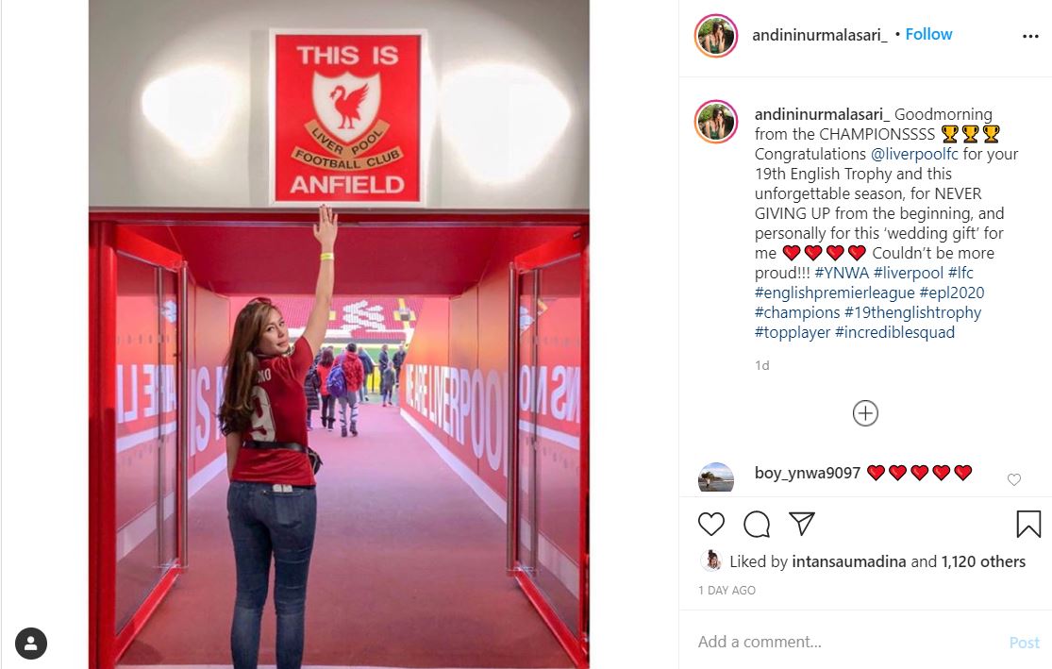Viewport: 1052px width, 669px height.
Task: Save post with the bookmark icon
Action: (x=1028, y=524)
